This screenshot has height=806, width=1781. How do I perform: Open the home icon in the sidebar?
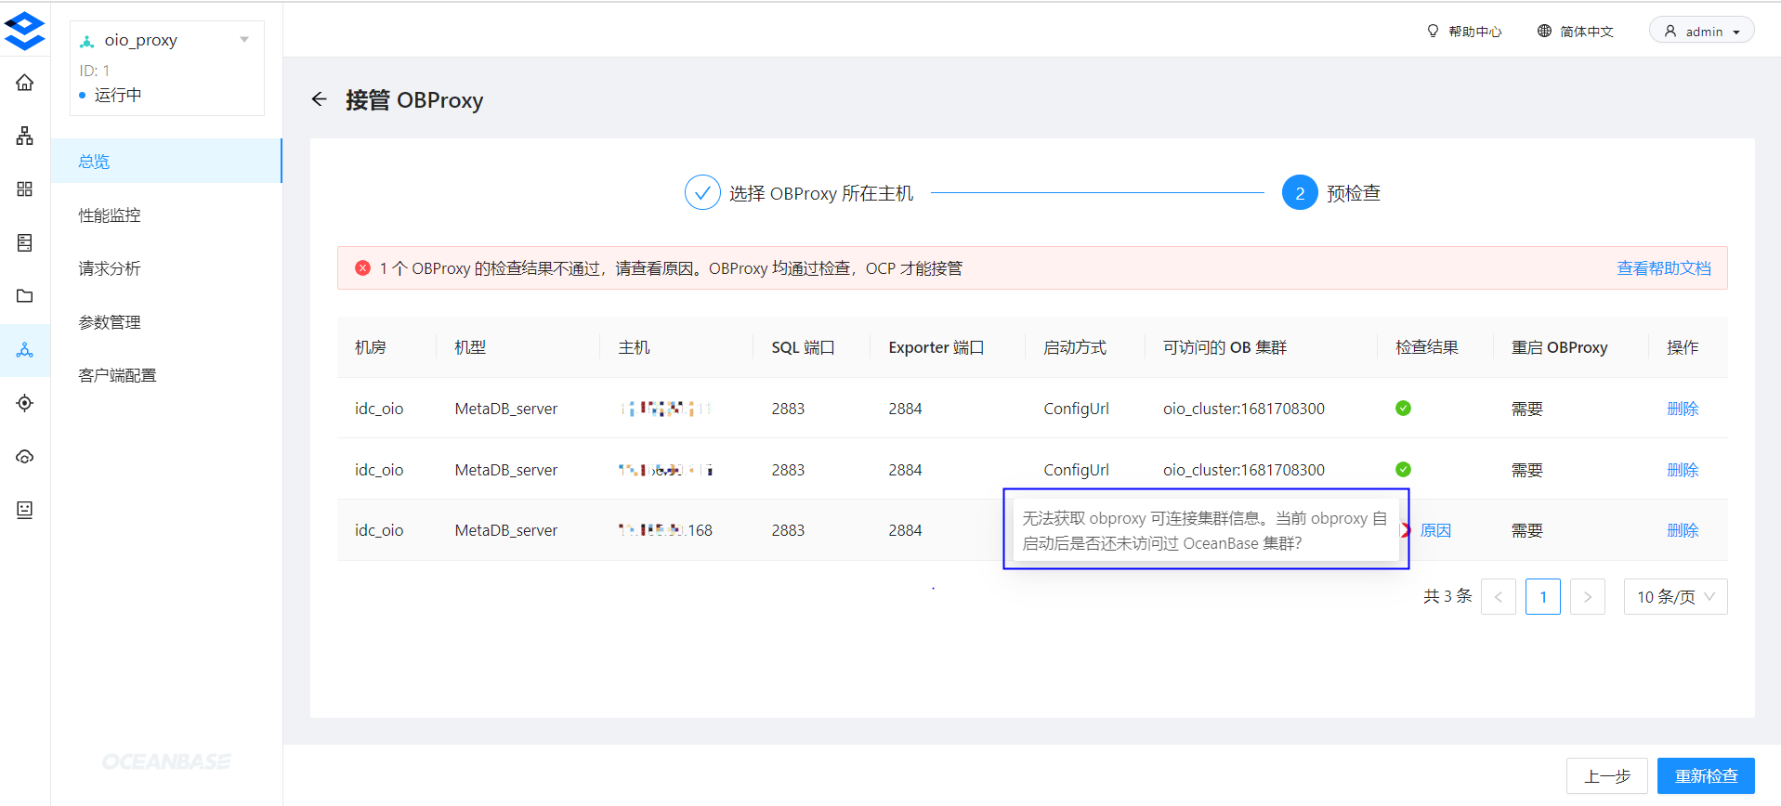(25, 83)
